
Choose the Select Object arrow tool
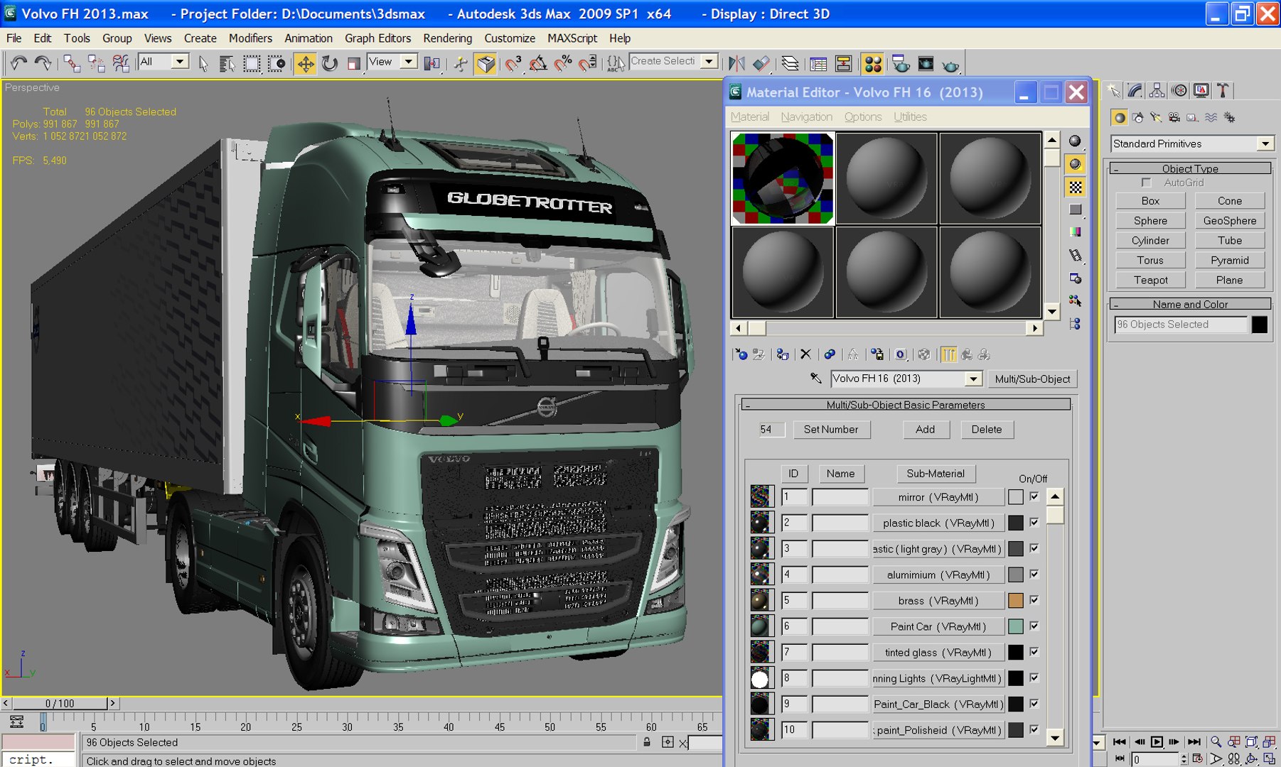tap(203, 64)
